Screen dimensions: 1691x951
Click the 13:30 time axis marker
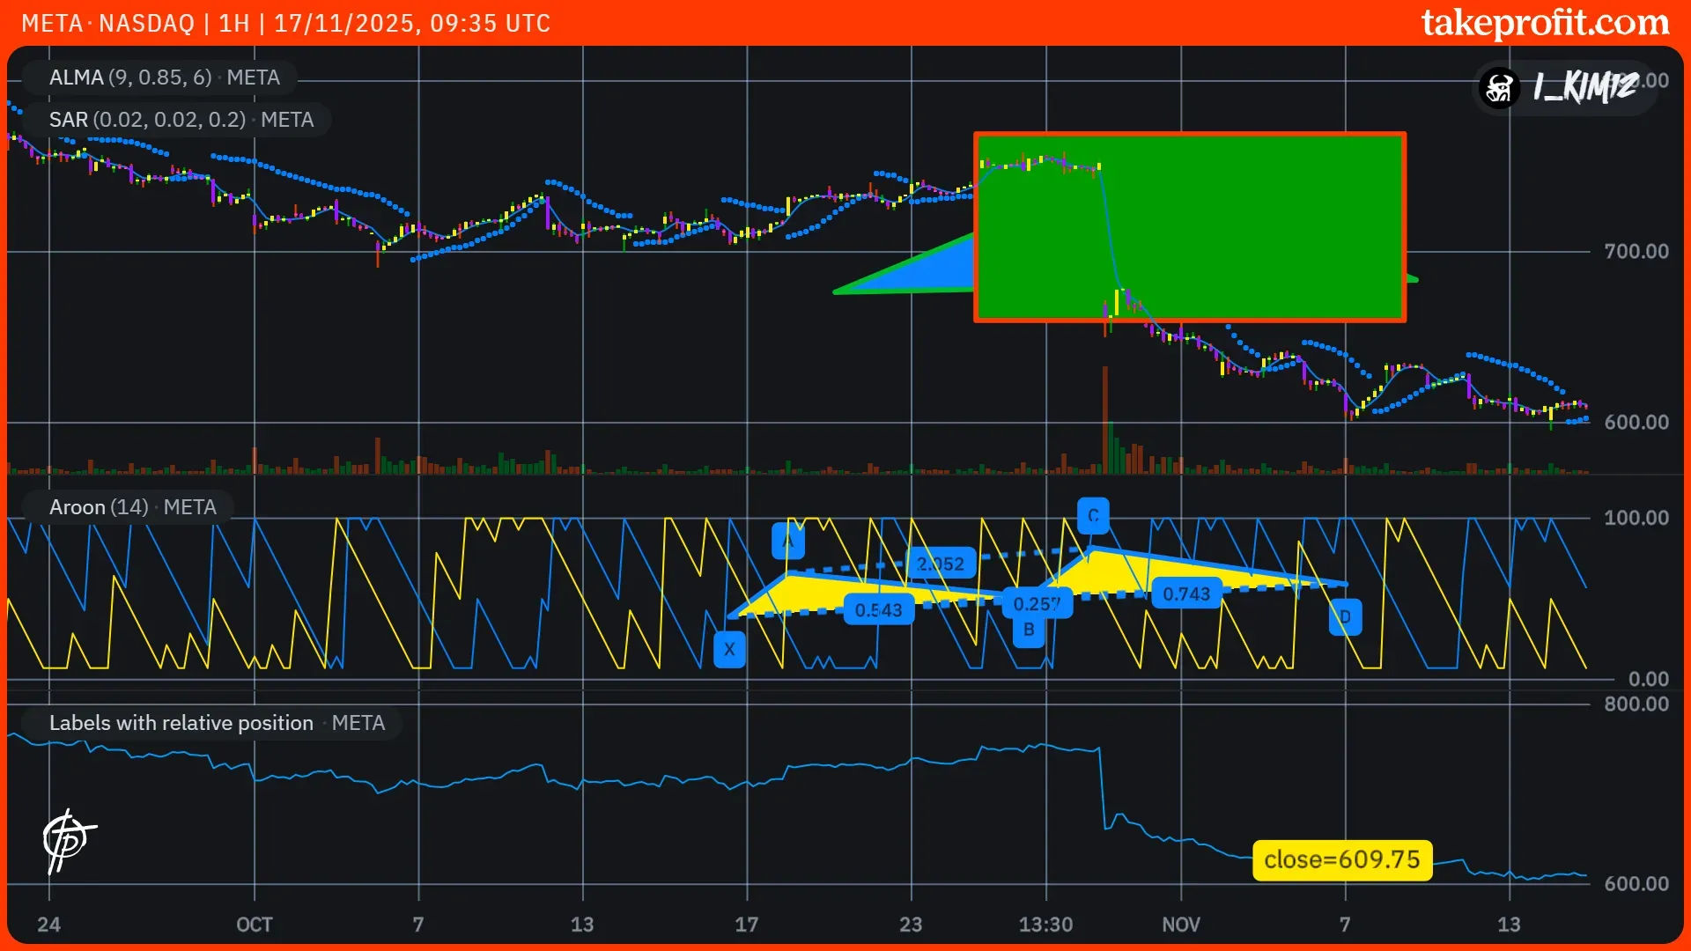pos(1045,925)
